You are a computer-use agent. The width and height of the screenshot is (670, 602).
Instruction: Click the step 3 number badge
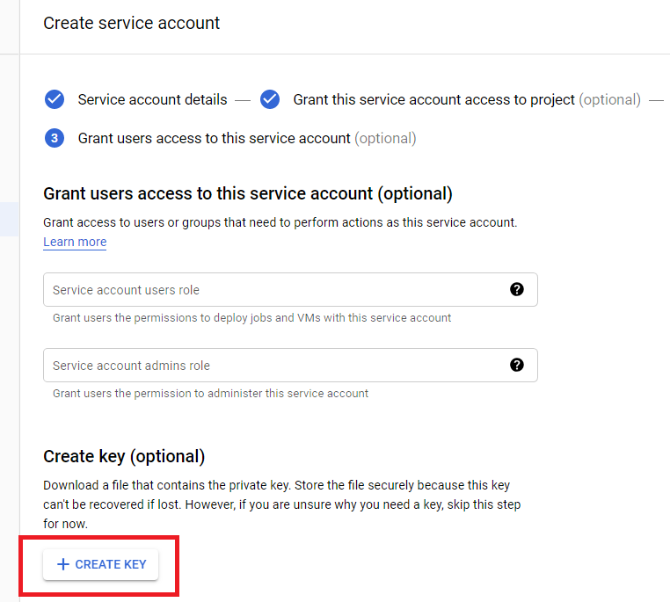tap(55, 138)
